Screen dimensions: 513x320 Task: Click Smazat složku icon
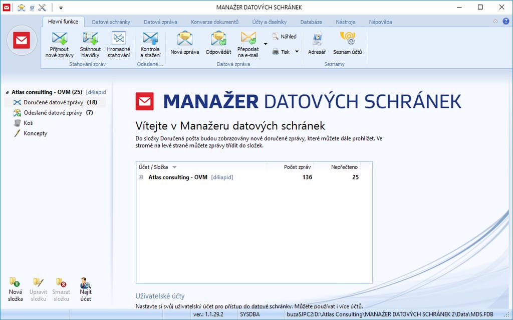pyautogui.click(x=61, y=282)
